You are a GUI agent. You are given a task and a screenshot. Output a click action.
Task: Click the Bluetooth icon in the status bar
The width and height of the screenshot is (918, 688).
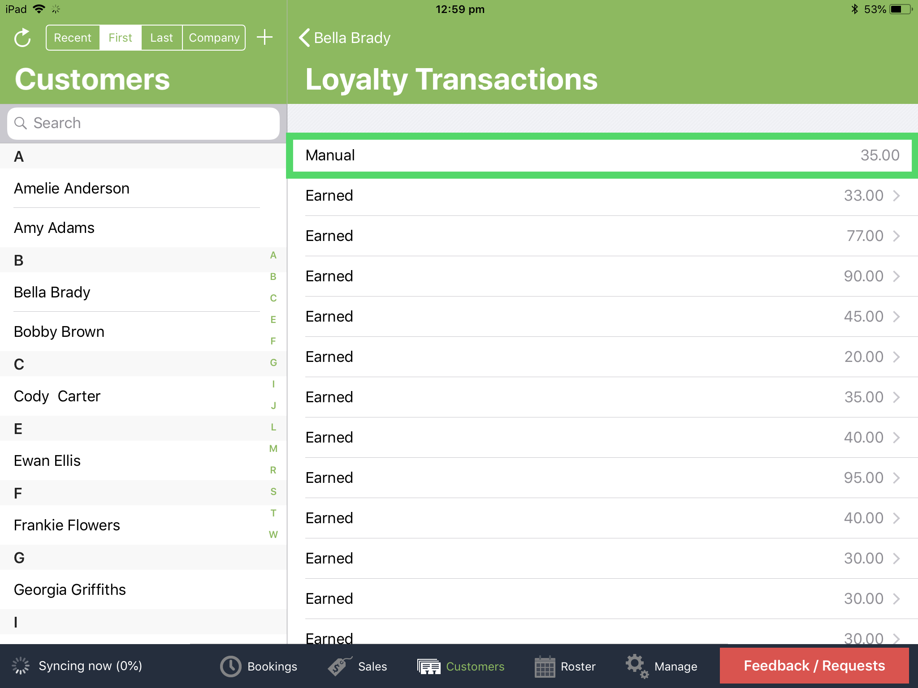click(x=854, y=9)
